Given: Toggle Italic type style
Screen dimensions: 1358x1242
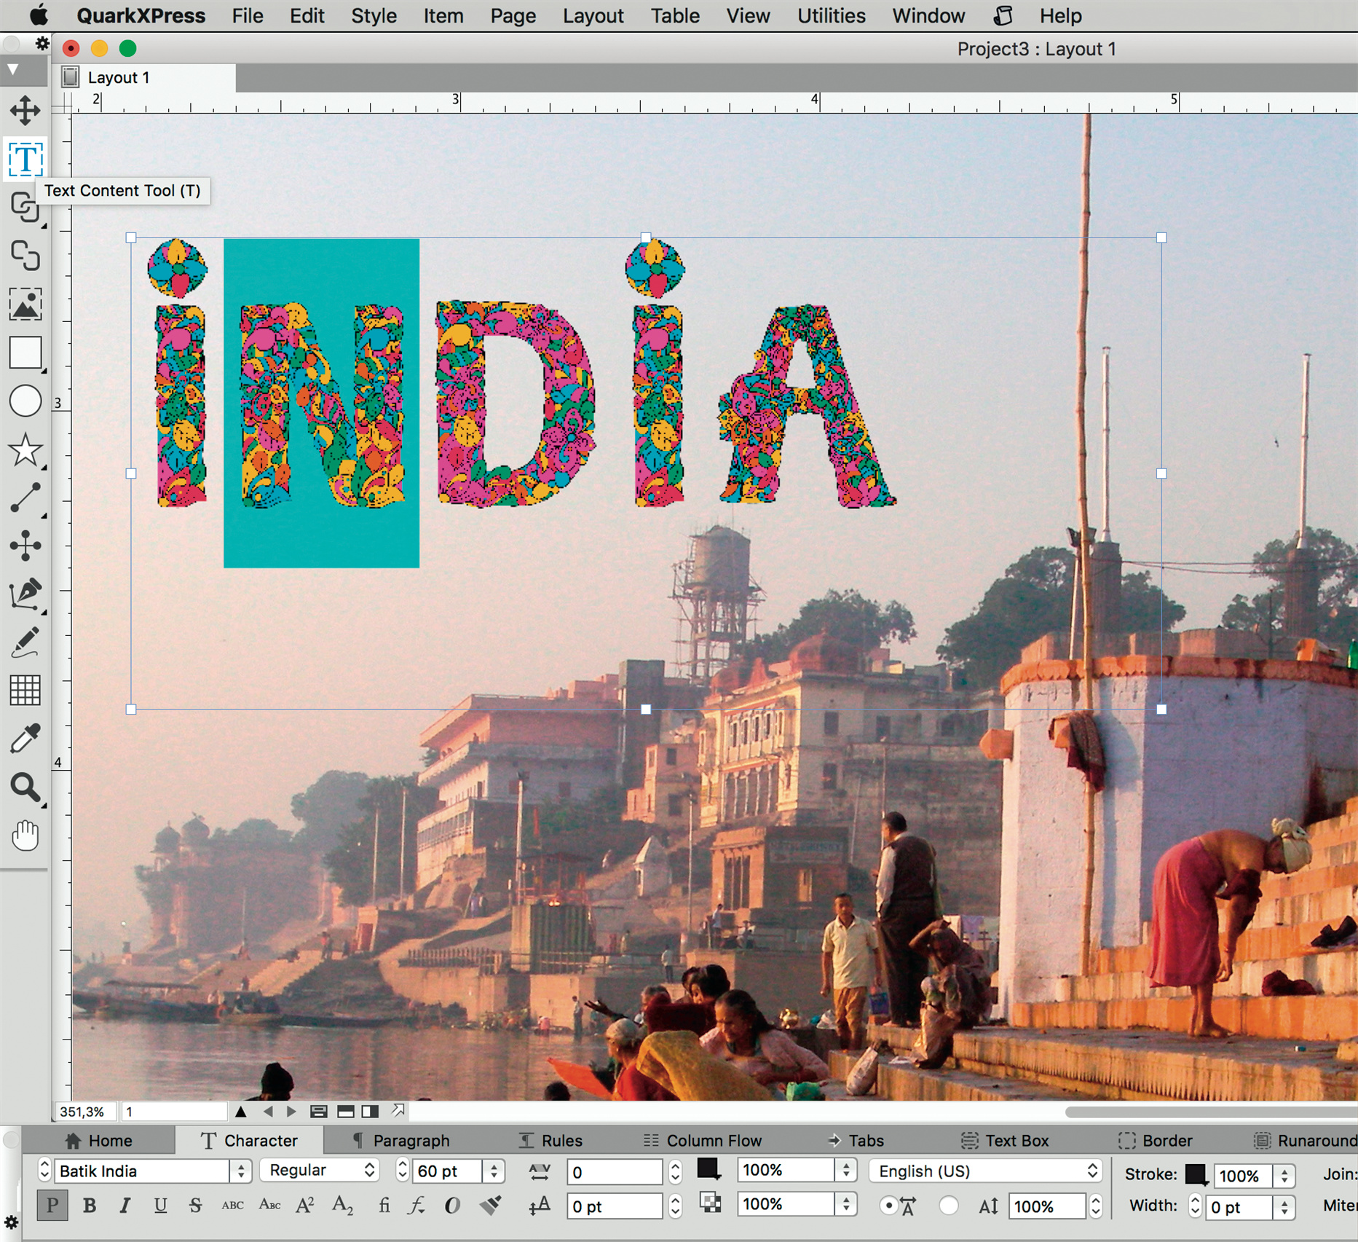Looking at the screenshot, I should [x=125, y=1206].
